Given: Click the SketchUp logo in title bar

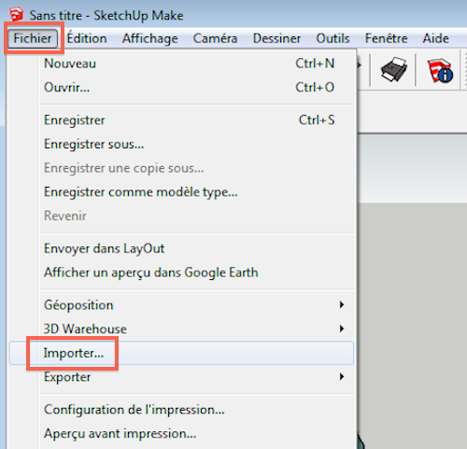Looking at the screenshot, I should 16,15.
